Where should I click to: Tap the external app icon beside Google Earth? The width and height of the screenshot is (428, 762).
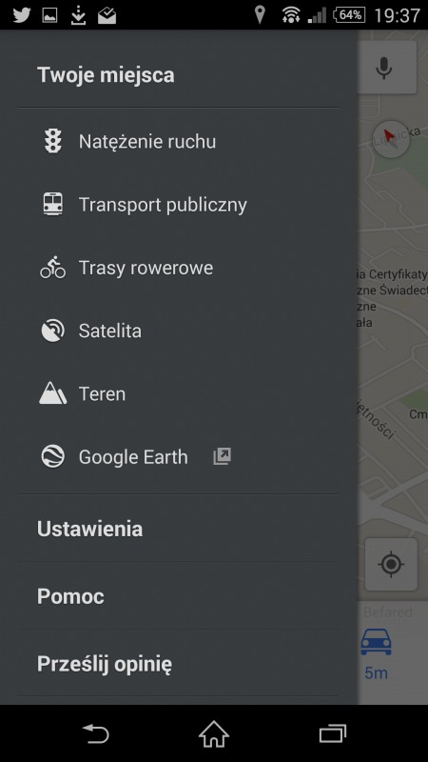[222, 456]
